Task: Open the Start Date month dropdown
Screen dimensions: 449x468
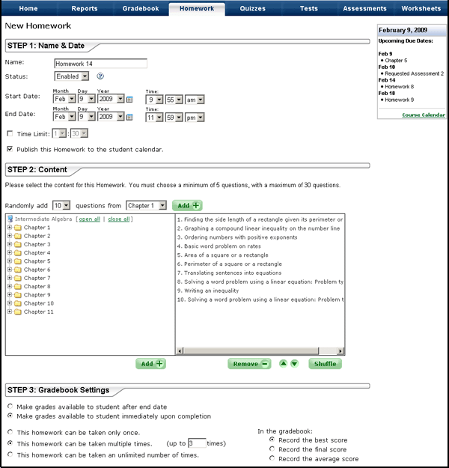Action: point(64,99)
